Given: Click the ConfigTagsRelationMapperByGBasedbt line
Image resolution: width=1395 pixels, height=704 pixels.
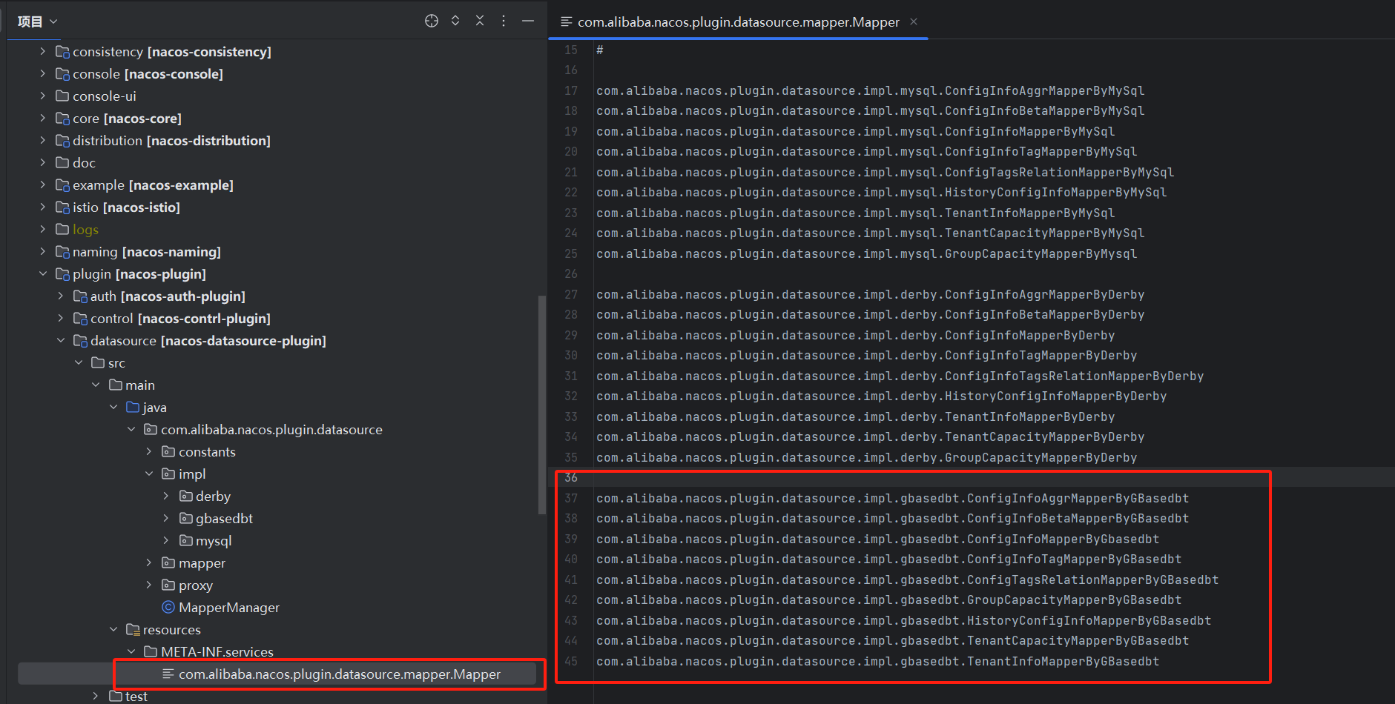Looking at the screenshot, I should (908, 580).
